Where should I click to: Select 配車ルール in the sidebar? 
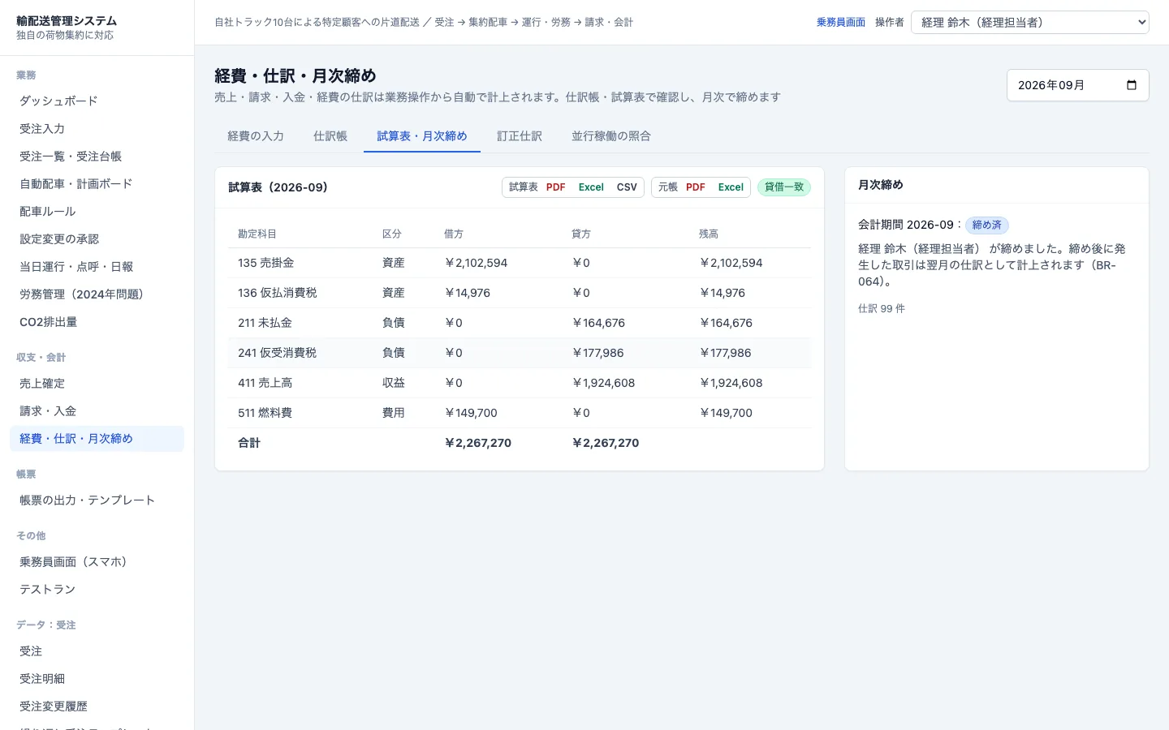point(97,212)
